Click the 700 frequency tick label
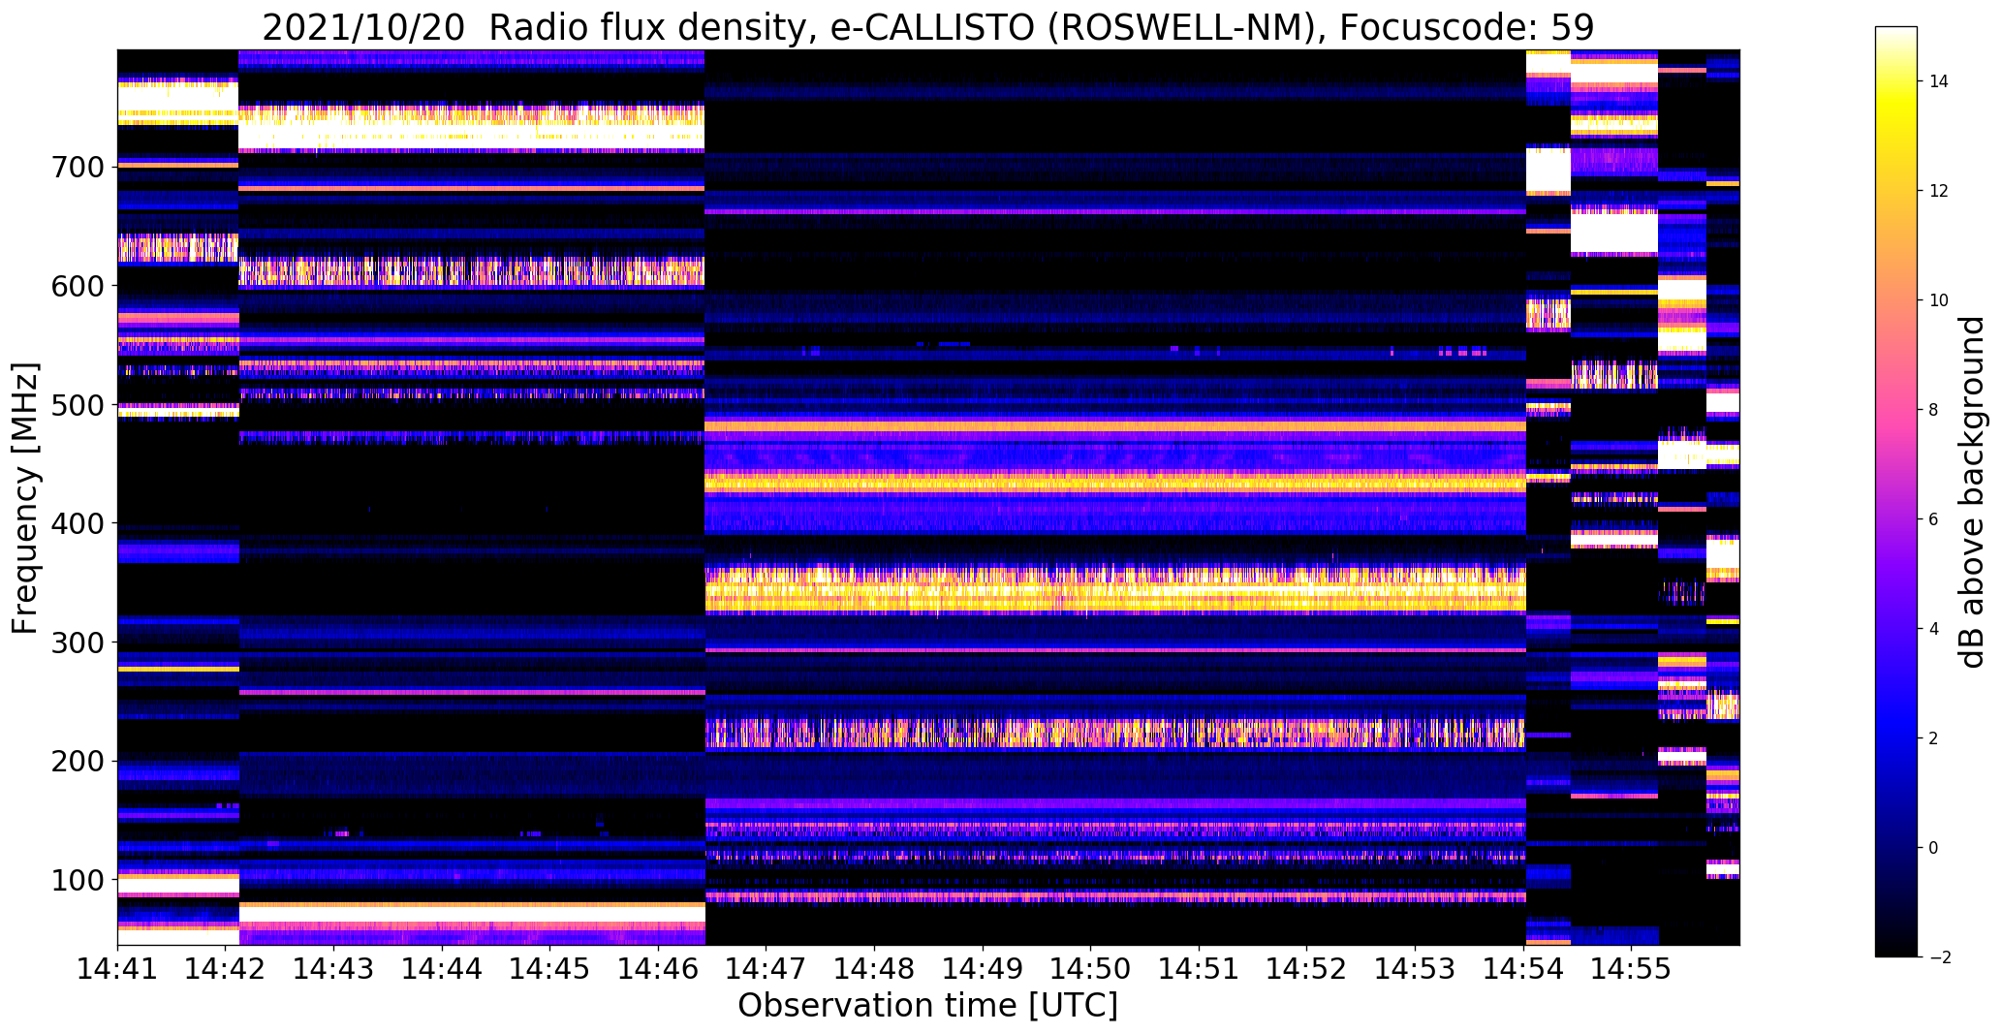Viewport: 2002px width, 1034px height. [76, 167]
